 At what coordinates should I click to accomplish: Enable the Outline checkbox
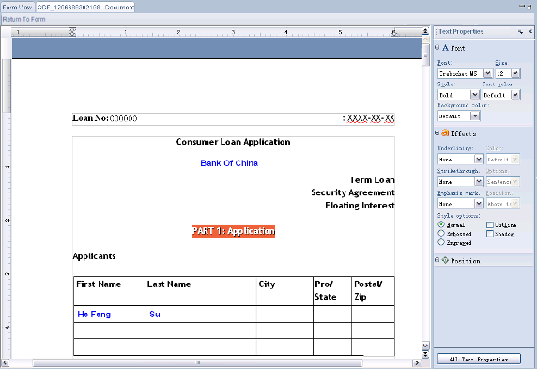pos(490,224)
